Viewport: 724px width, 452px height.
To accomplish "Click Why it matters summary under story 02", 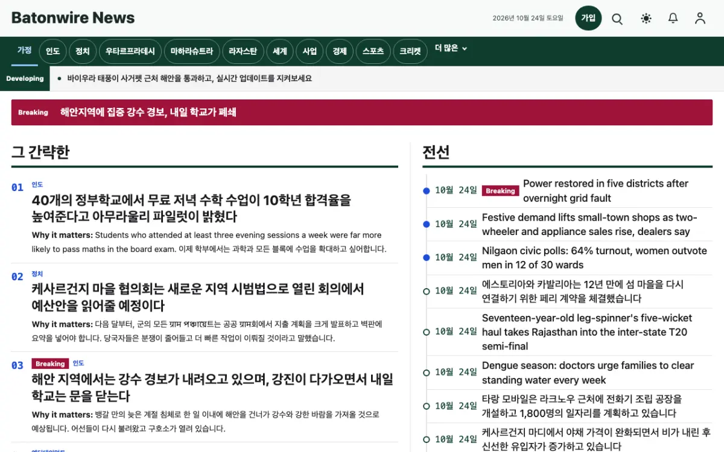I will 207,331.
